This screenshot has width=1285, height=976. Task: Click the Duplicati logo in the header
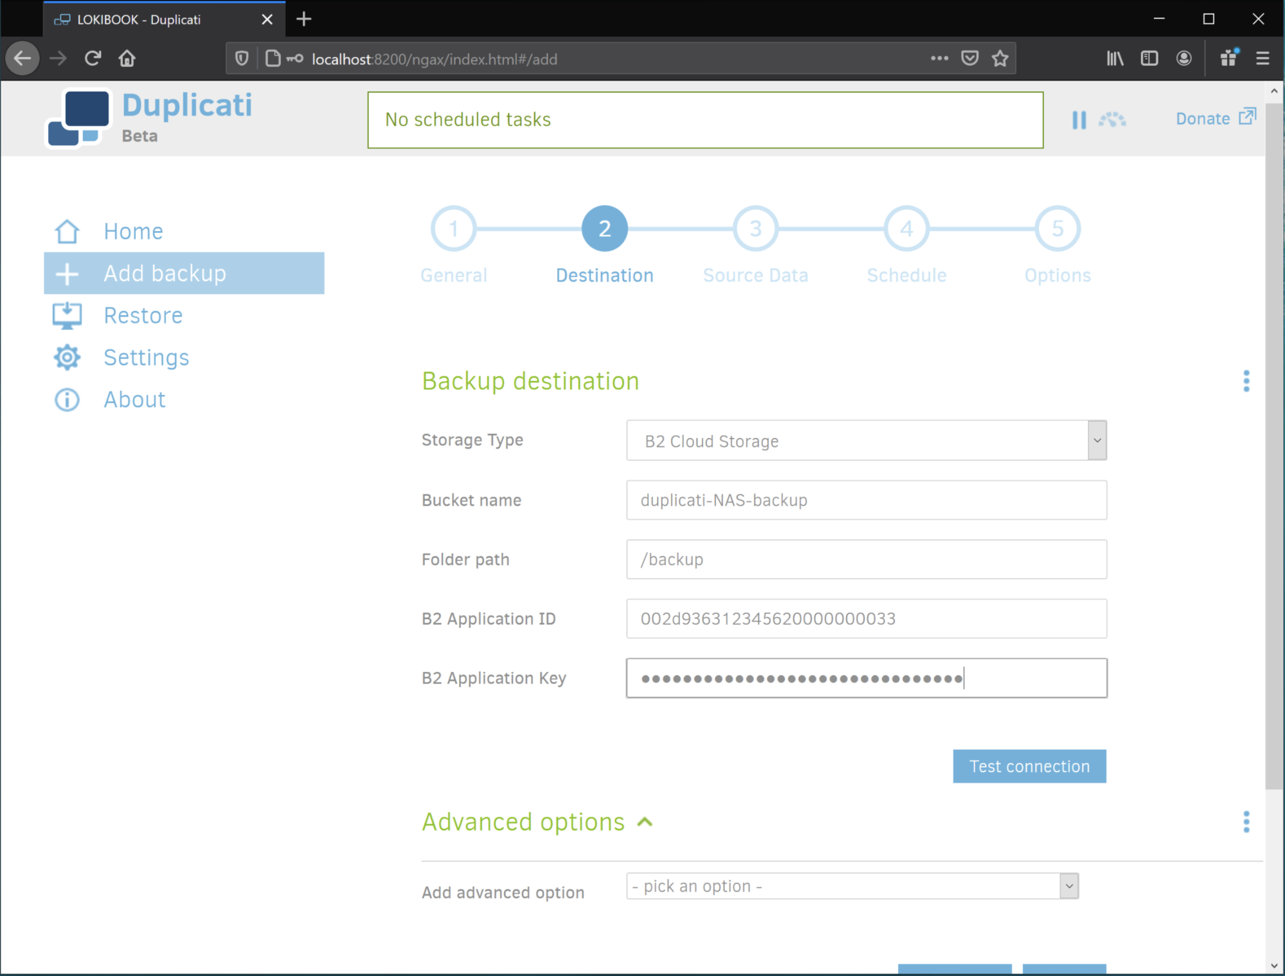coord(78,117)
